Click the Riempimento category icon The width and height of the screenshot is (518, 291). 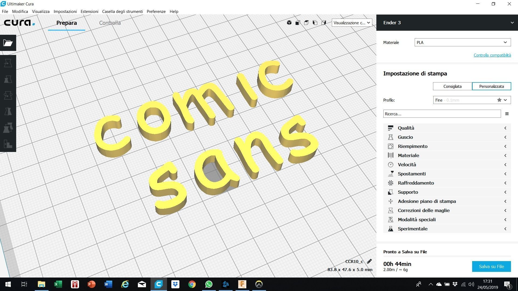coord(390,146)
